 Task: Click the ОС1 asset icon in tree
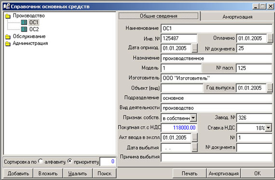click(x=24, y=22)
